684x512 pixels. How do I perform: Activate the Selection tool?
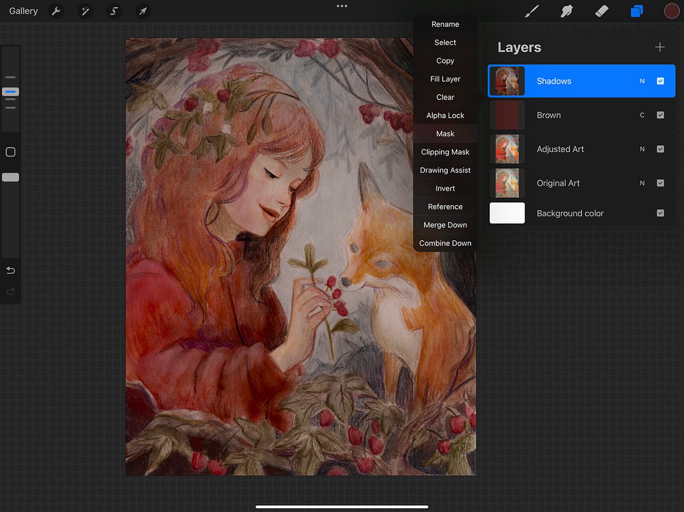[114, 11]
